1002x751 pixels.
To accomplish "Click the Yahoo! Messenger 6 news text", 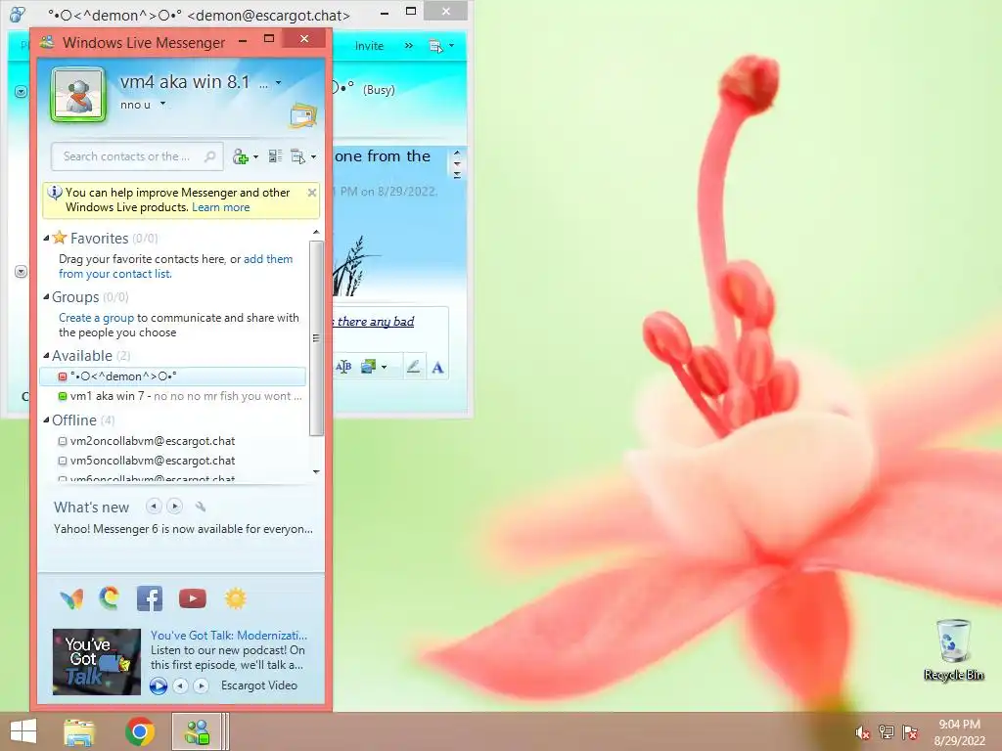I will (x=183, y=529).
